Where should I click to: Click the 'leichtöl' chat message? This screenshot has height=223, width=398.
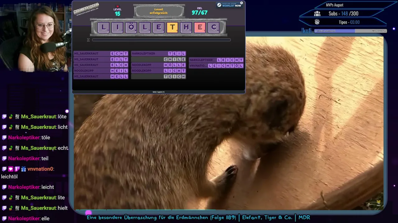point(9,177)
